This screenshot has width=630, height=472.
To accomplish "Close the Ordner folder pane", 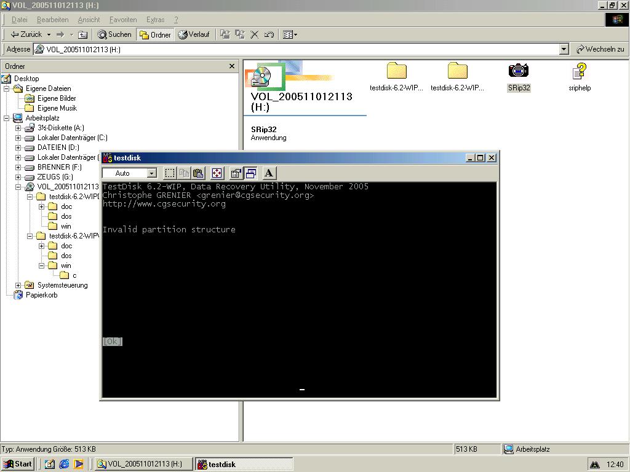I will tap(232, 66).
